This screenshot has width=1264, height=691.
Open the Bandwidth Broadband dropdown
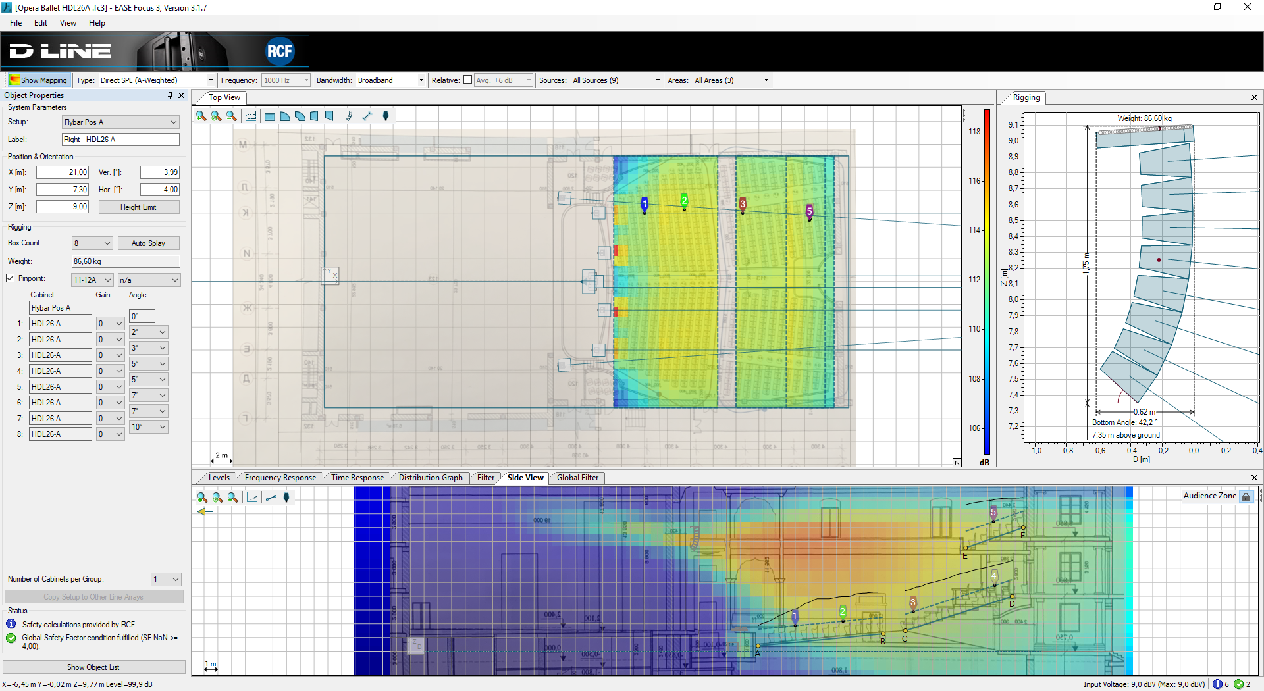click(x=391, y=80)
